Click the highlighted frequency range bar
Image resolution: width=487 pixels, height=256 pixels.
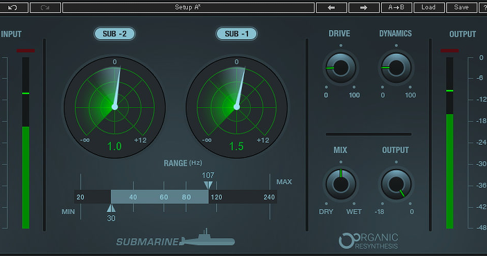(160, 197)
